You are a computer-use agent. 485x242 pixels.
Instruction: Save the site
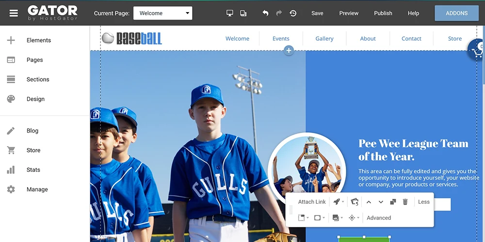317,13
